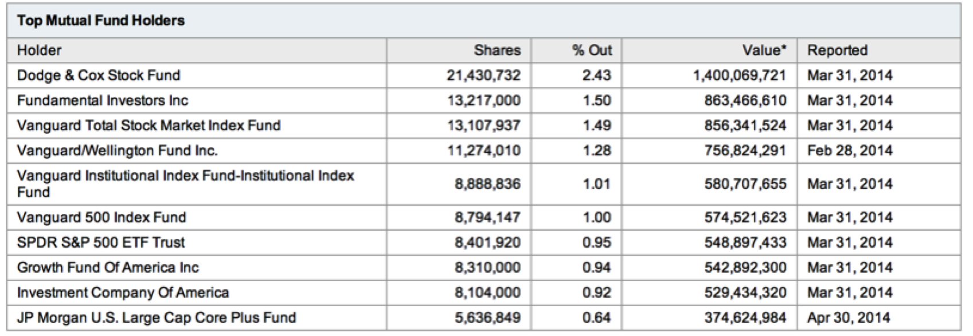
Task: Click the Dodge & Cox row's Mar 31, 2014 date
Action: pyautogui.click(x=850, y=76)
